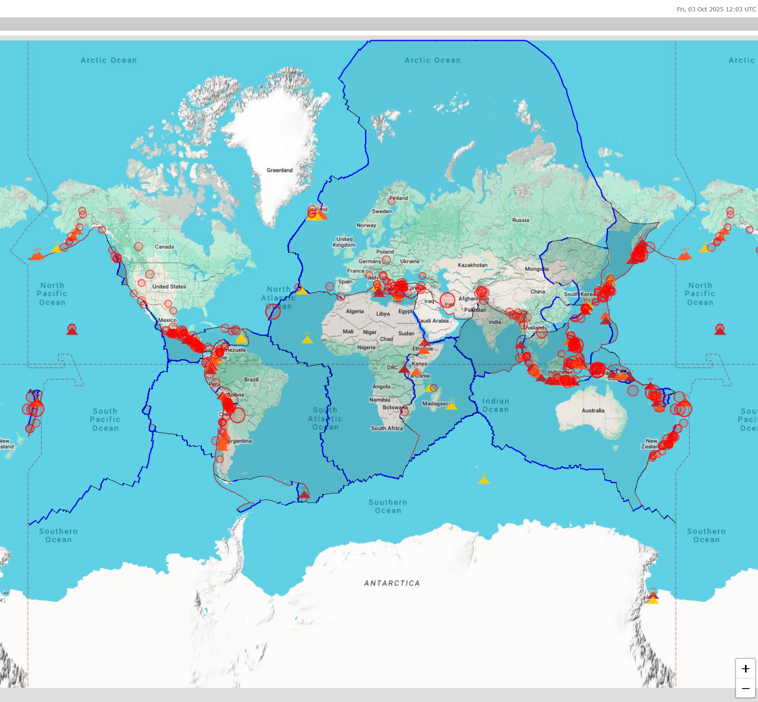Open orange volcano marker on Ethiopia

click(x=423, y=350)
